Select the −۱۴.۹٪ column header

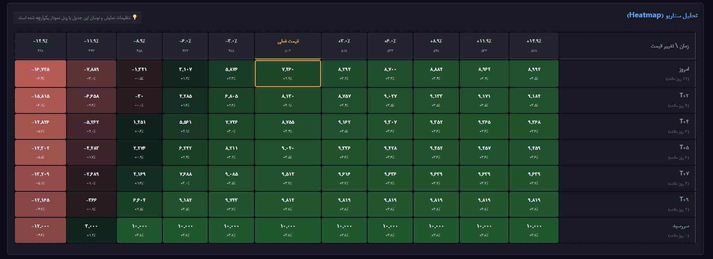point(40,46)
